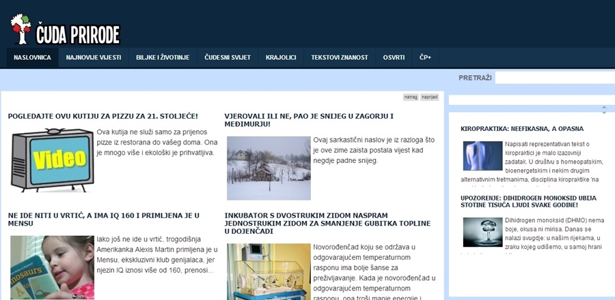
Task: Switch to the Krajolici section
Action: tap(281, 57)
